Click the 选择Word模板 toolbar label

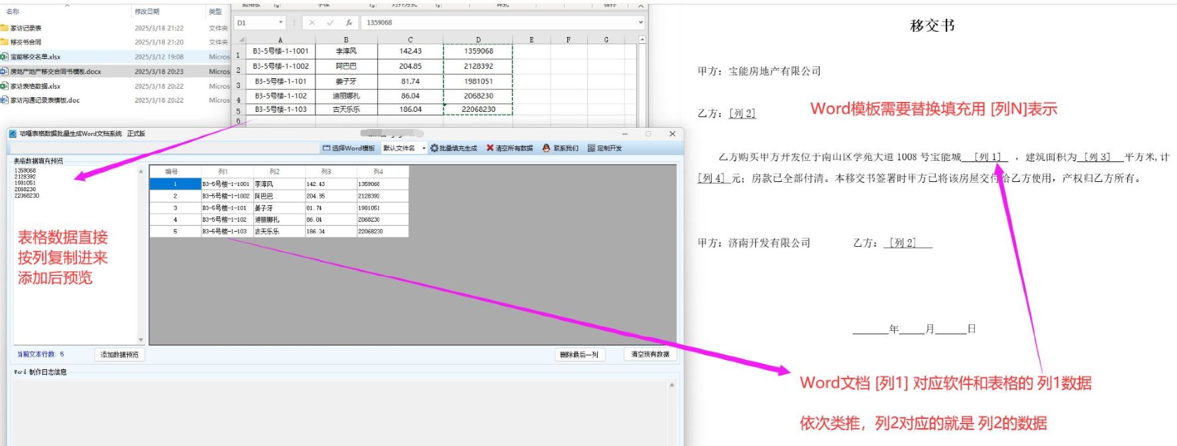[353, 148]
